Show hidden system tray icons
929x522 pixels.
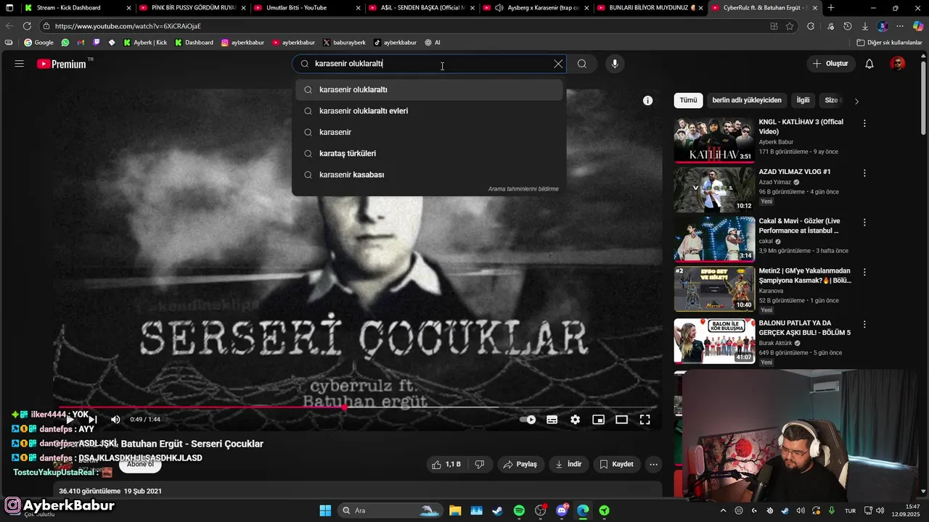(723, 510)
